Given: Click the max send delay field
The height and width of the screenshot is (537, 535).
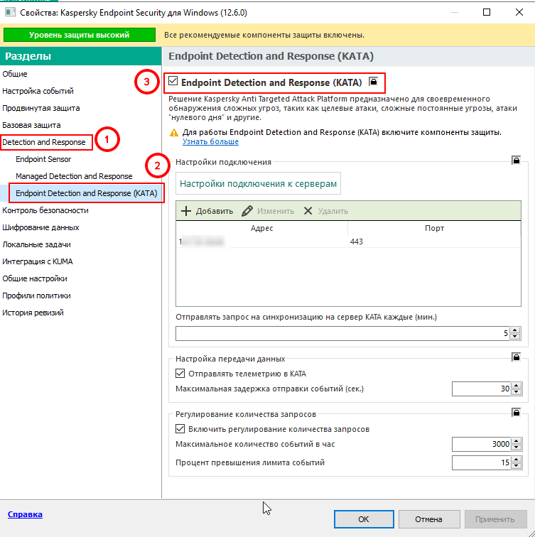Looking at the screenshot, I should tap(482, 389).
